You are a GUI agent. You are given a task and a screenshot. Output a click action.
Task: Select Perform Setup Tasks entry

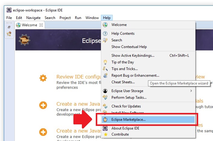point(148,98)
